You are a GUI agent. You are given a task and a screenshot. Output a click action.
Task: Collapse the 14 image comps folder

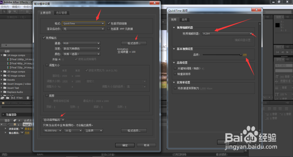click(x=2, y=55)
